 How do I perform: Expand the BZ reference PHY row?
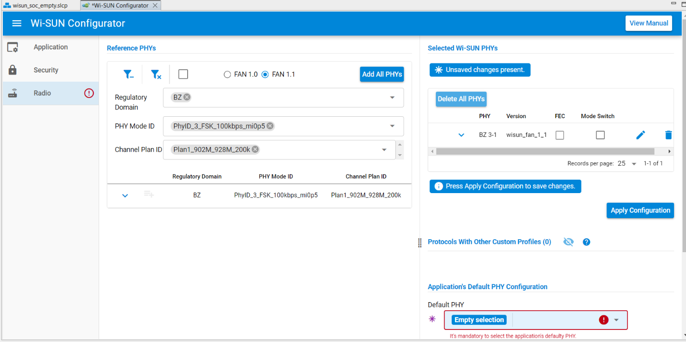pos(125,195)
